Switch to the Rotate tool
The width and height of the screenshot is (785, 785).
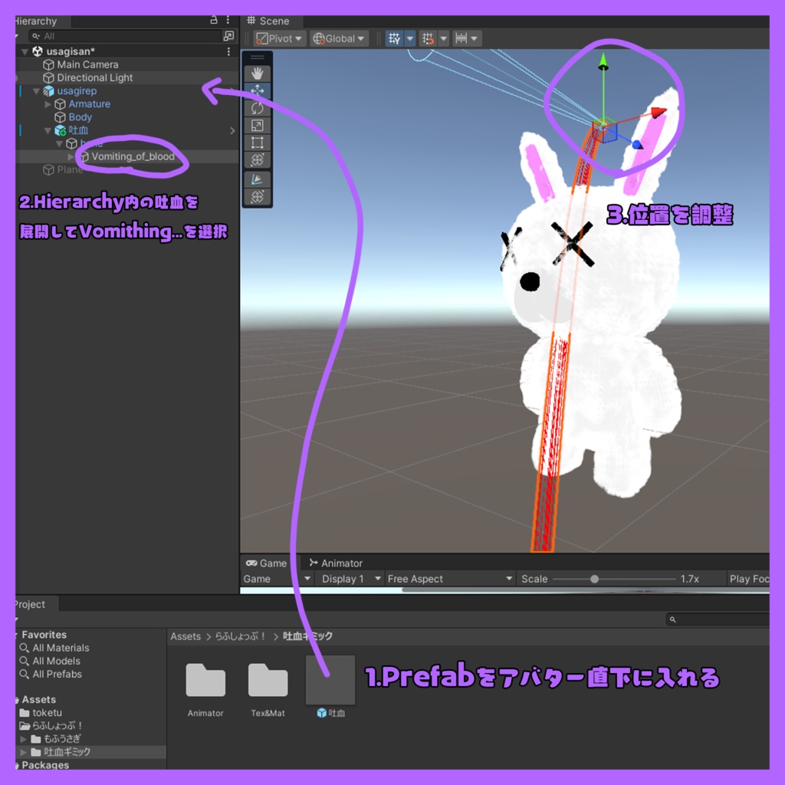tap(257, 108)
